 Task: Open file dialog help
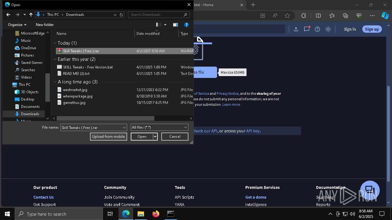[x=187, y=25]
